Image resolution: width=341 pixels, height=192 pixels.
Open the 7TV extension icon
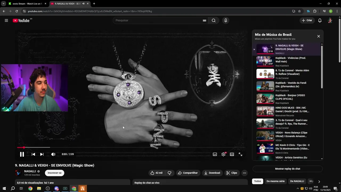click(x=308, y=11)
